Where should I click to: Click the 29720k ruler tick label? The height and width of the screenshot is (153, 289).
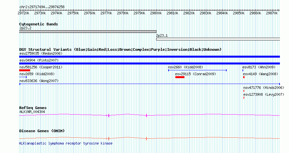[x=23, y=13]
